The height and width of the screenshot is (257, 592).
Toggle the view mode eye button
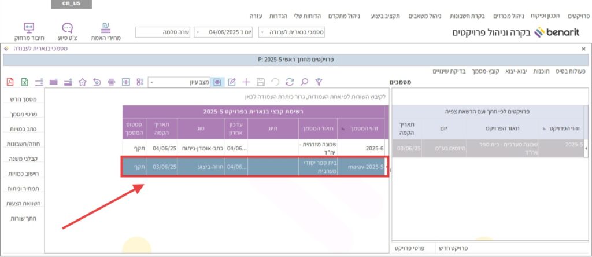217,82
